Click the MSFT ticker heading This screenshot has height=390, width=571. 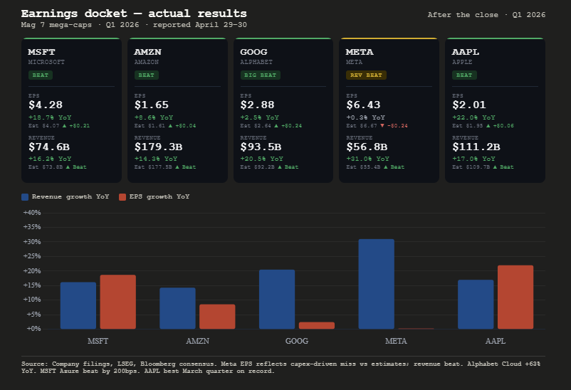pyautogui.click(x=41, y=52)
